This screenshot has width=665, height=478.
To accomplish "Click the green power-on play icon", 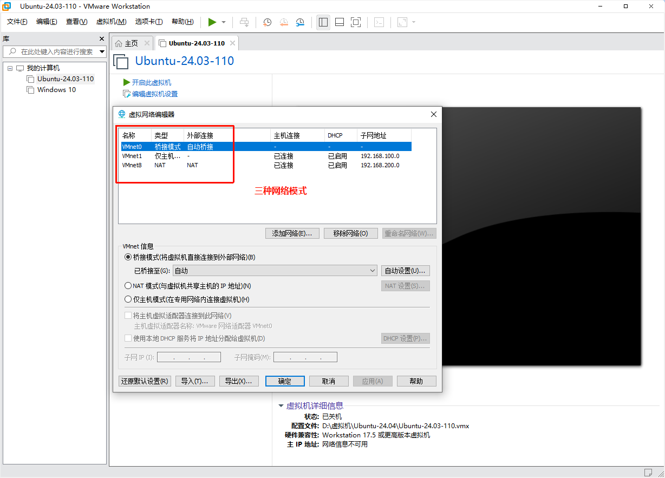I will (x=212, y=22).
